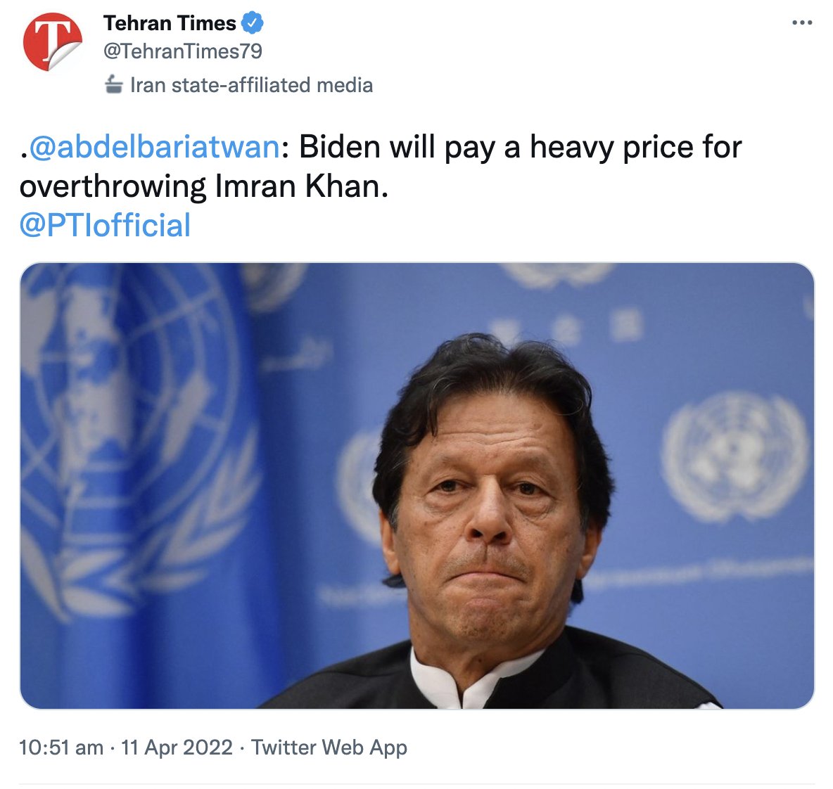This screenshot has height=789, width=833.
Task: Click the blue verified badge icon
Action: (253, 23)
